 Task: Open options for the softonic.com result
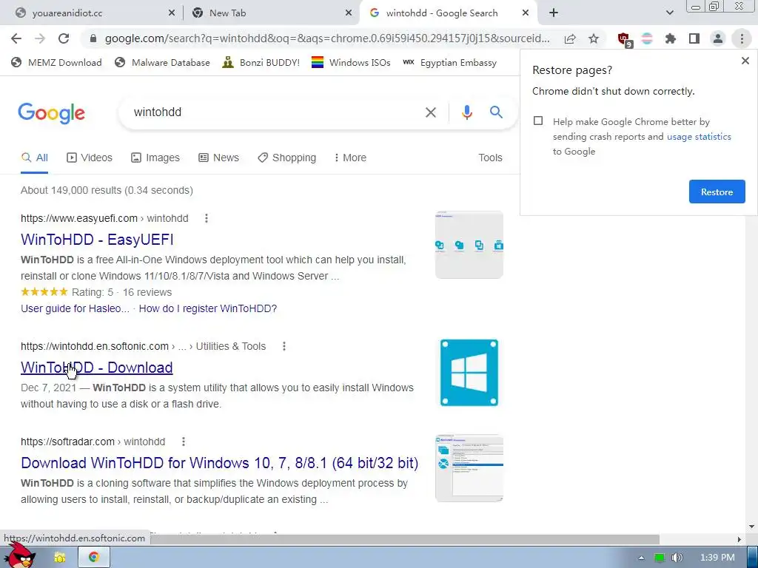284,346
